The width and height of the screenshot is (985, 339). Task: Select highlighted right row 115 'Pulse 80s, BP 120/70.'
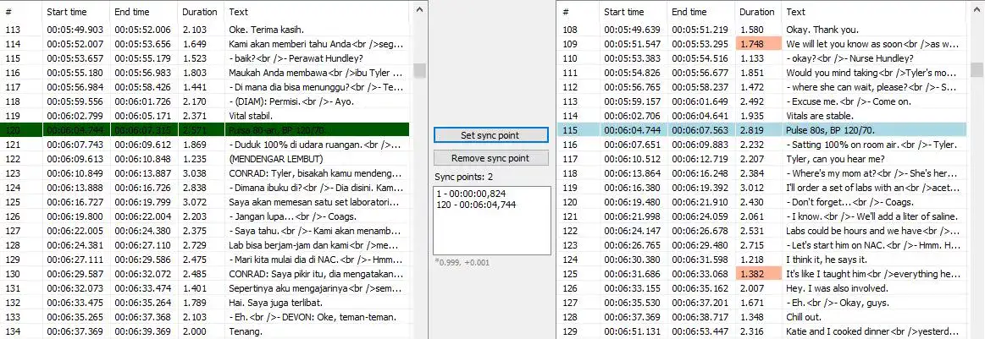[x=762, y=130]
